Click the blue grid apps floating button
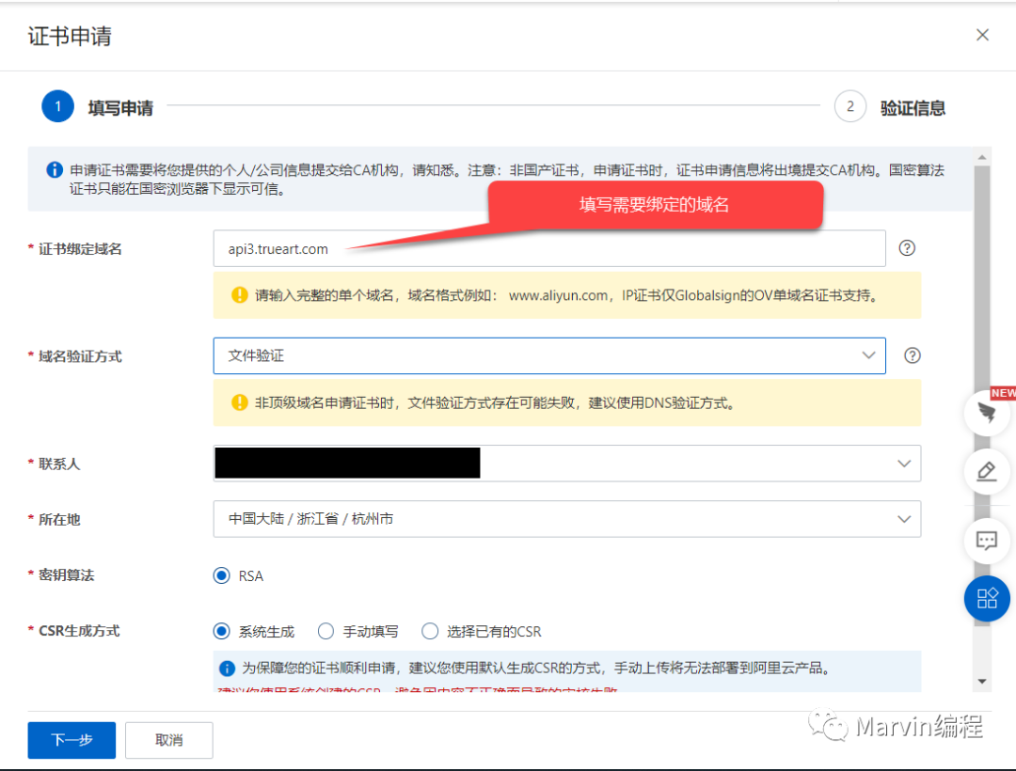This screenshot has height=771, width=1016. [987, 598]
